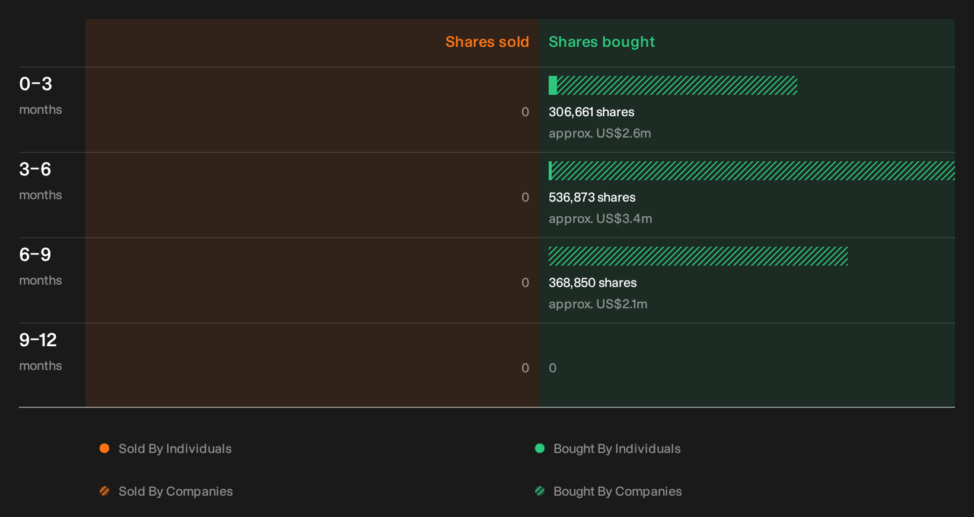The width and height of the screenshot is (974, 517).
Task: Click approx. US$2.6m text
Action: 600,133
